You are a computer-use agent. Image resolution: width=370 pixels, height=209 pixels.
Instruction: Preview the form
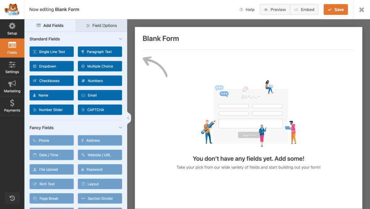[x=275, y=10]
